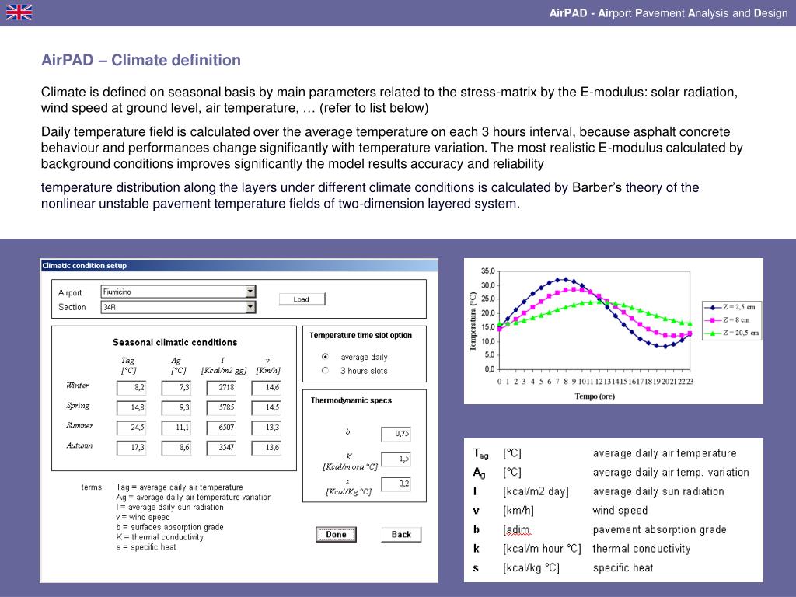Screen dimensions: 796x597
Task: Edit the Summer Tag field 24,5
Action: (x=131, y=428)
